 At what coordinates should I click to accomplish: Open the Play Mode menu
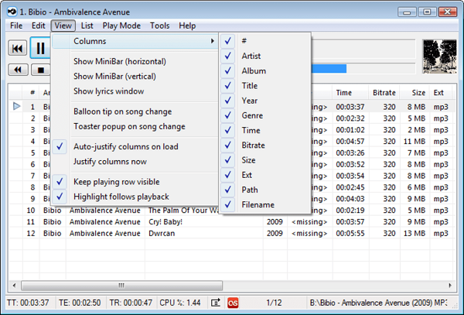[x=121, y=26]
